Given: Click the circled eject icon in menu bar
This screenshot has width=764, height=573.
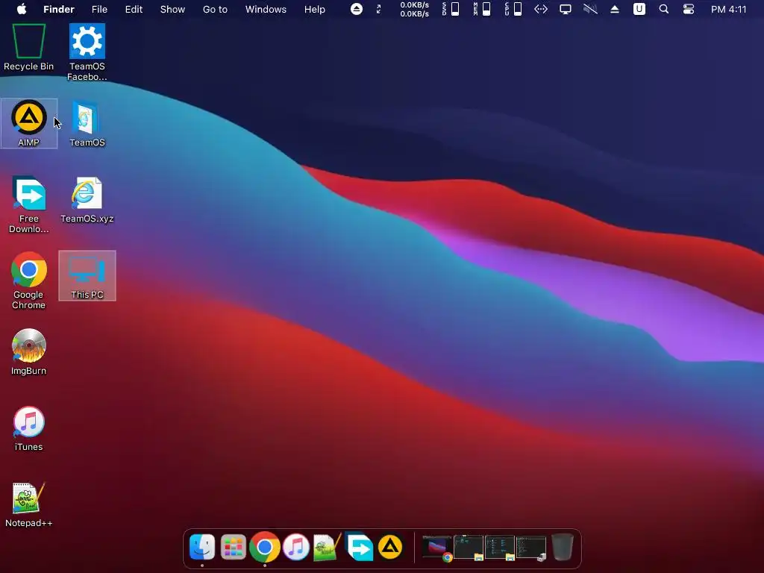Looking at the screenshot, I should pos(357,9).
